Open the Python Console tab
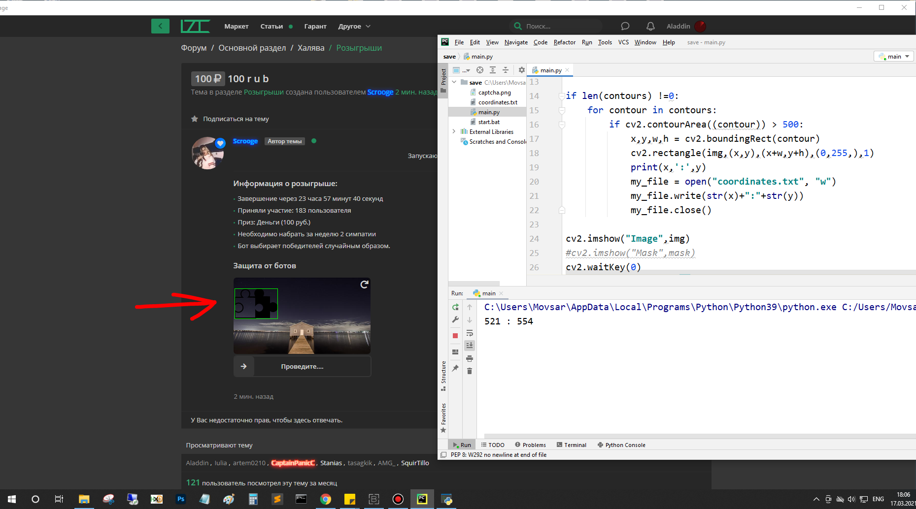Viewport: 916px width, 509px height. [x=621, y=445]
